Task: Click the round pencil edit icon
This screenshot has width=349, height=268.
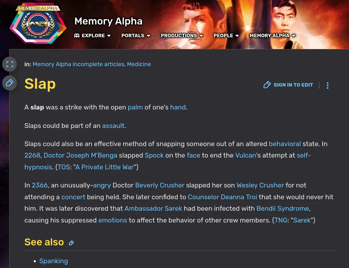Action: click(10, 83)
